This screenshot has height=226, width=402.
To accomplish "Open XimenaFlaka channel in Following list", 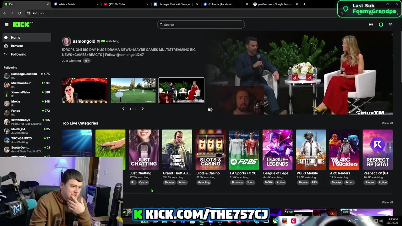I will coord(27,94).
